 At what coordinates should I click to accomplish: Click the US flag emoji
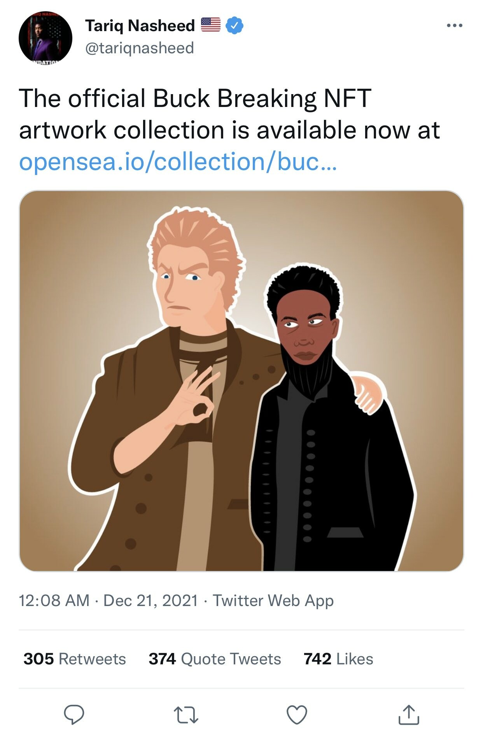coord(211,25)
